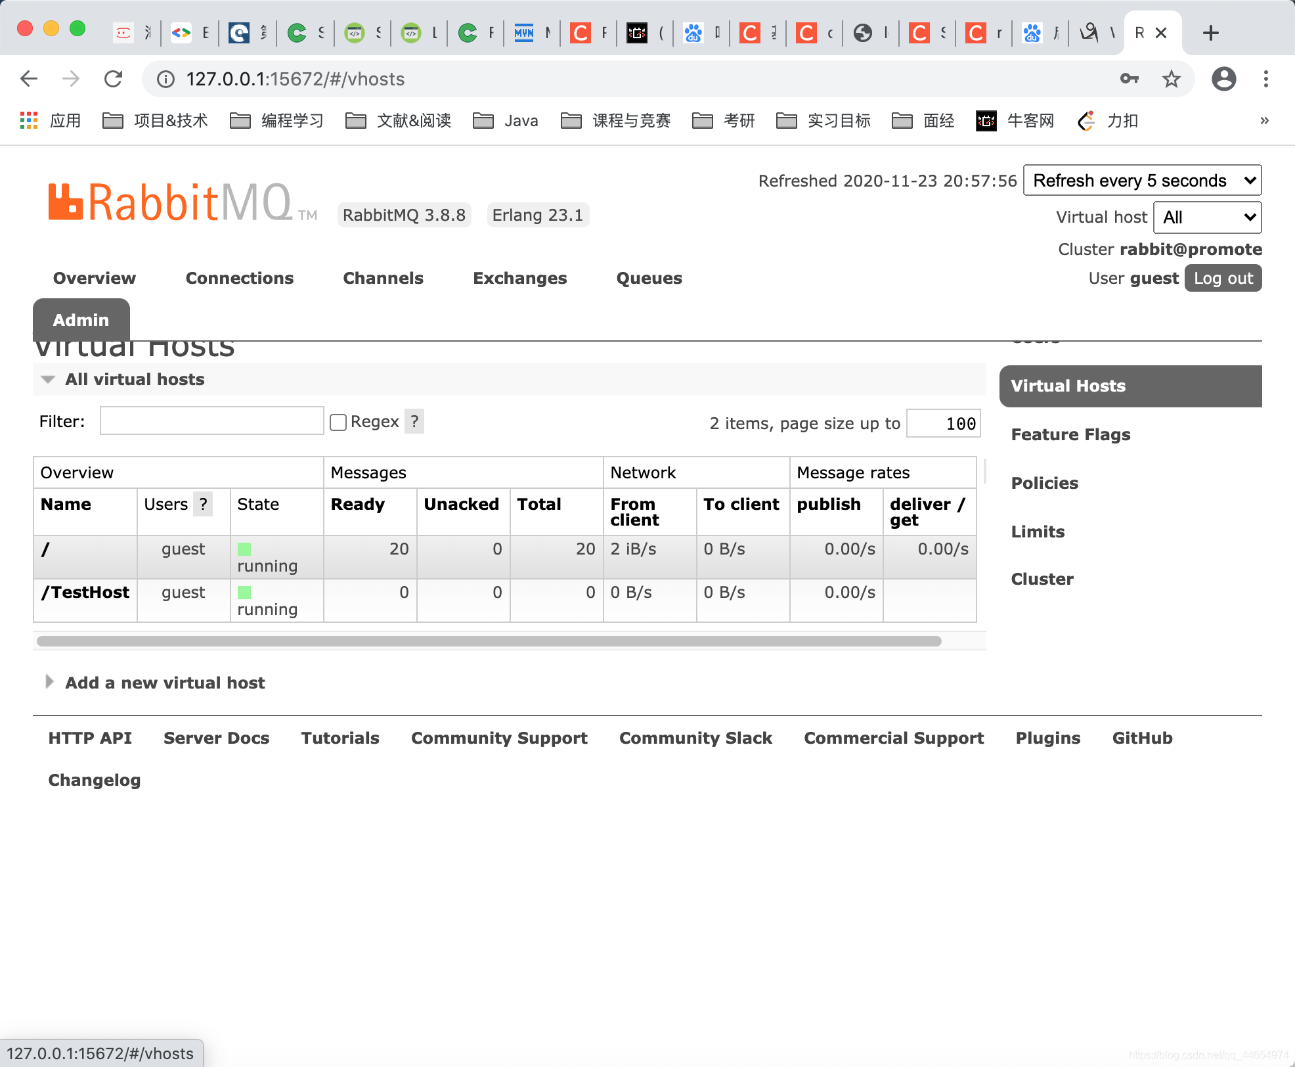Go to the Overview tab

click(x=95, y=278)
